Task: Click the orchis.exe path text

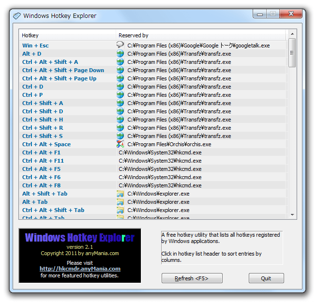Action: tap(169, 144)
